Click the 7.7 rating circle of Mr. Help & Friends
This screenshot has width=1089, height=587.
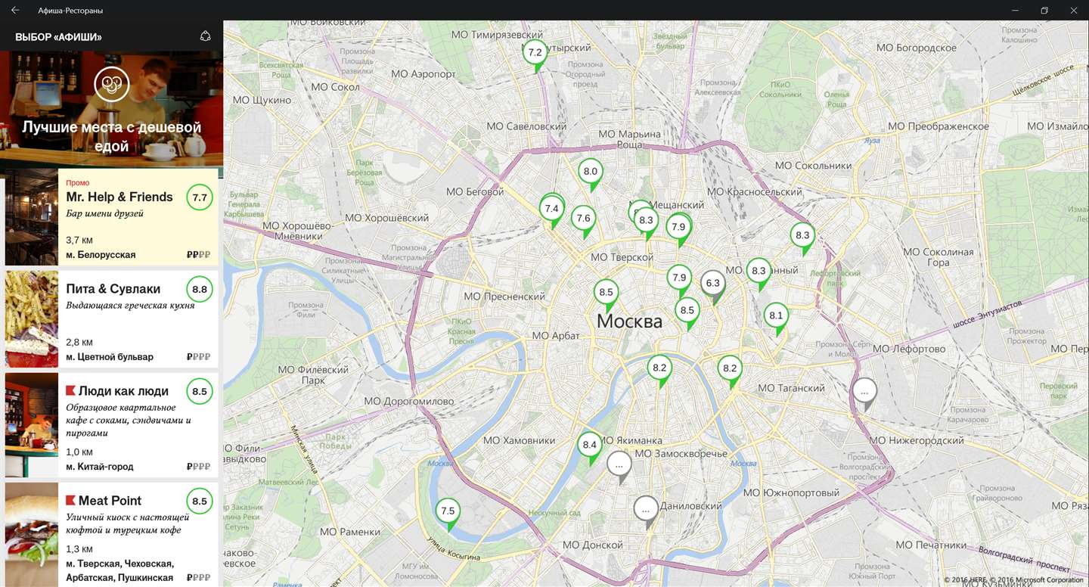coord(200,197)
